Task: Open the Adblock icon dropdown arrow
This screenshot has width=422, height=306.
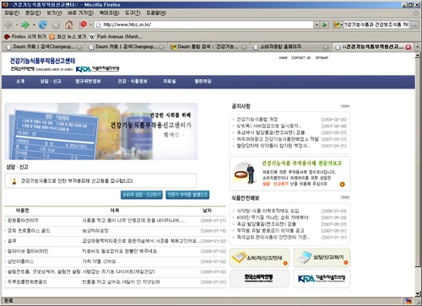Action: tap(90, 24)
